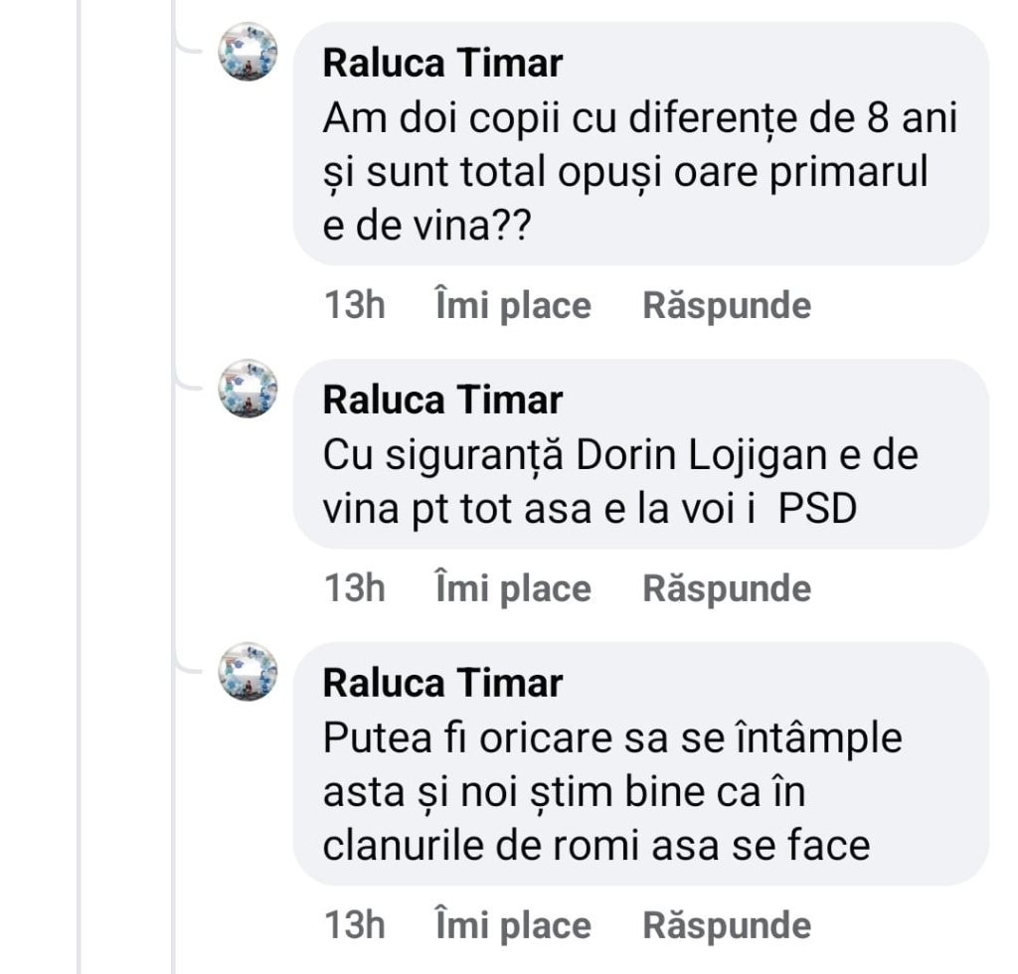Viewport: 1018px width, 974px height.
Task: Tap the avatar next to the 'Putea fi oricare' comment
Action: [x=248, y=672]
